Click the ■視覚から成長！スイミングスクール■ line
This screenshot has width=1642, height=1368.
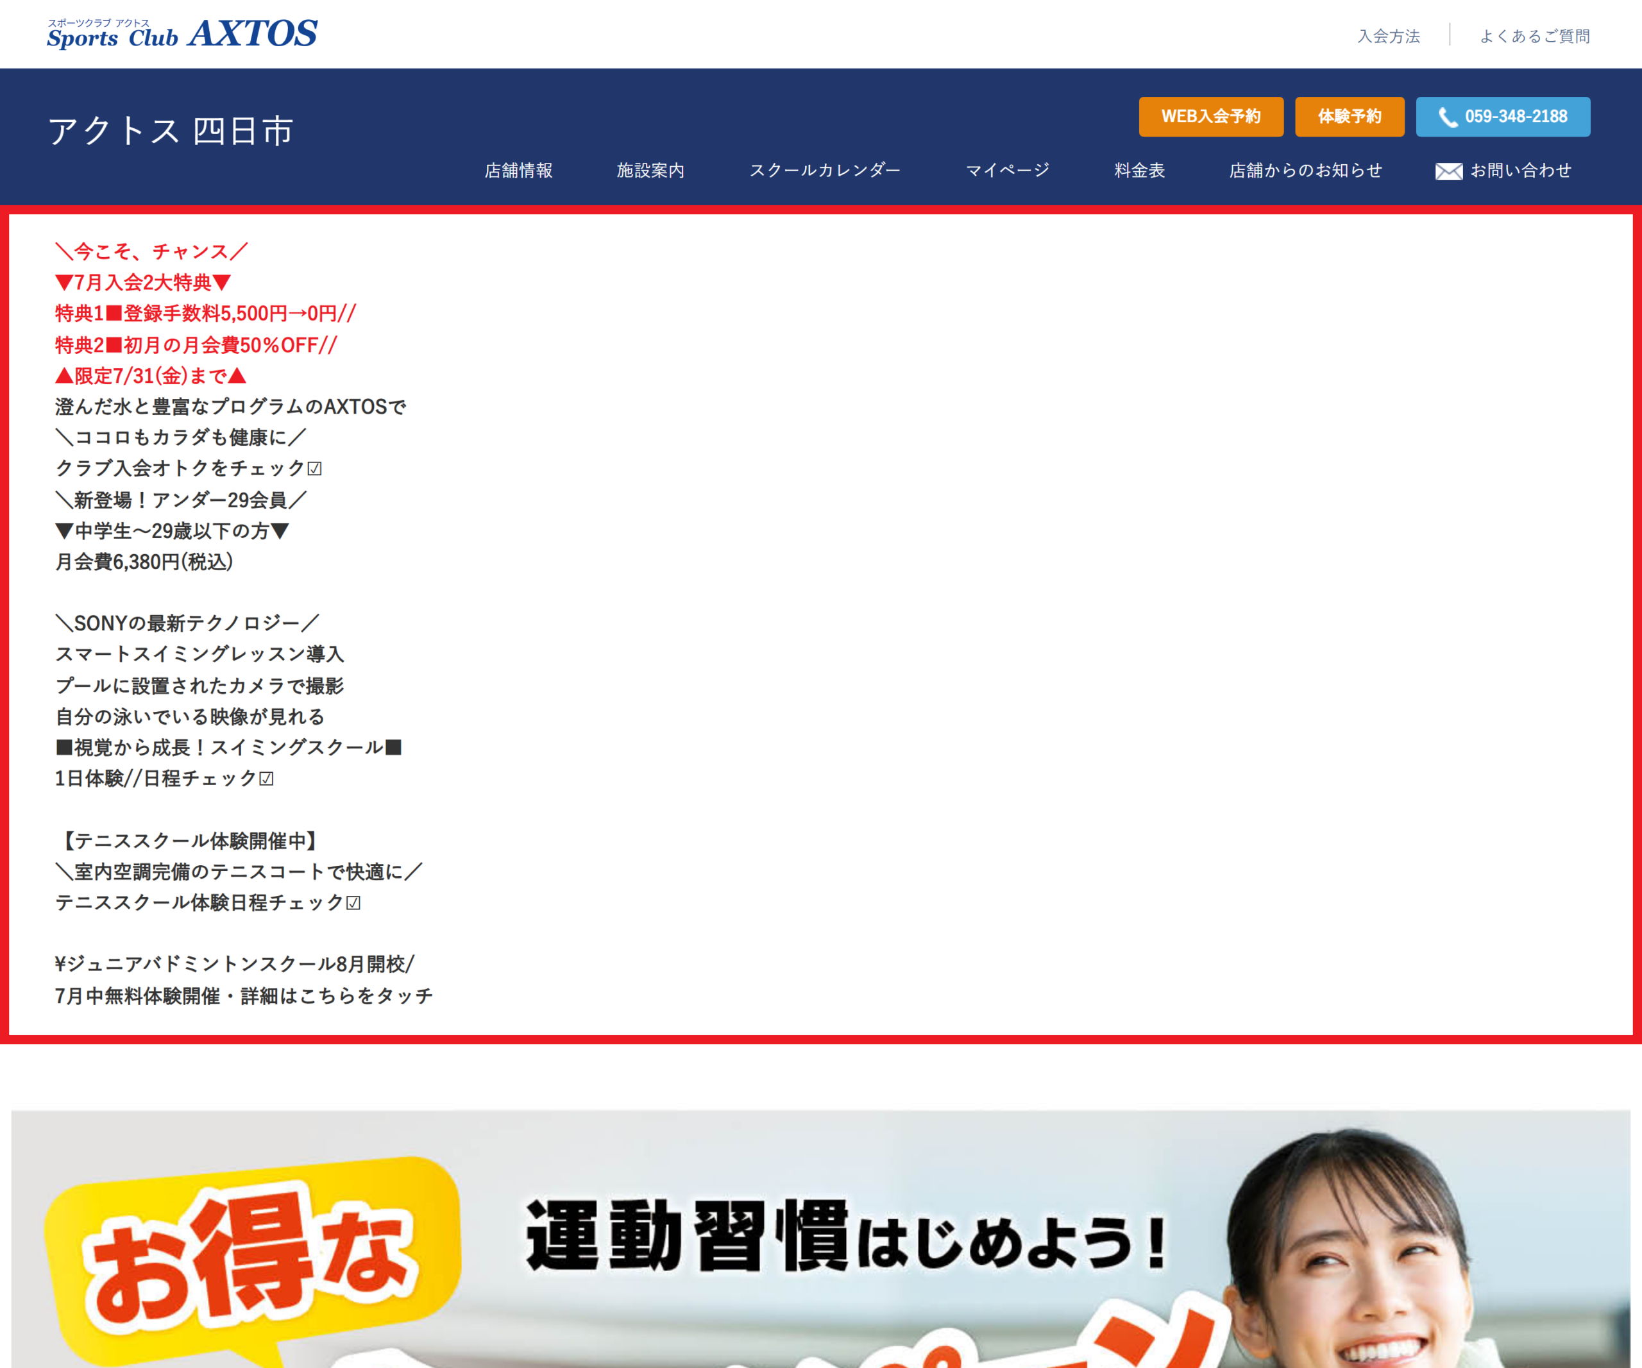pyautogui.click(x=228, y=747)
